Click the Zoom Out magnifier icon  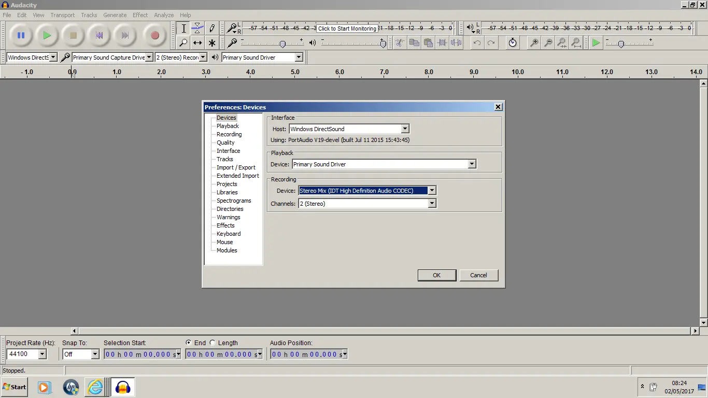(548, 42)
